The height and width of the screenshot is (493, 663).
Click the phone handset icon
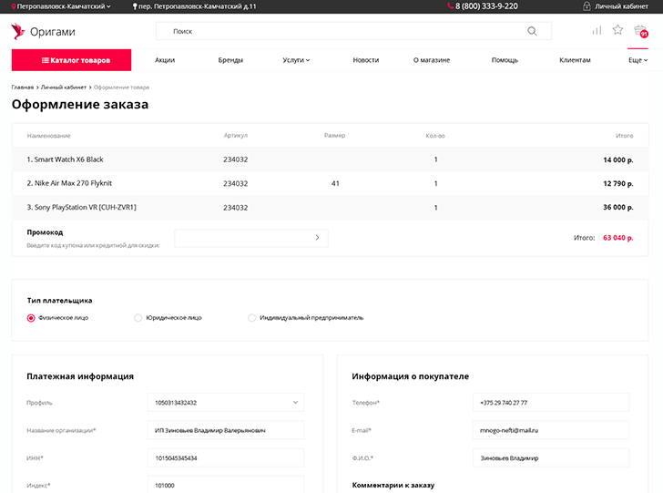(x=450, y=6)
